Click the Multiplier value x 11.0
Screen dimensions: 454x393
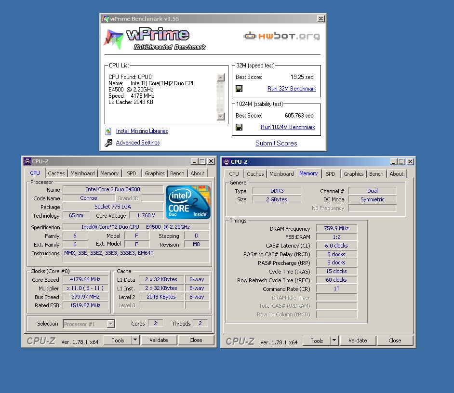[x=85, y=288]
